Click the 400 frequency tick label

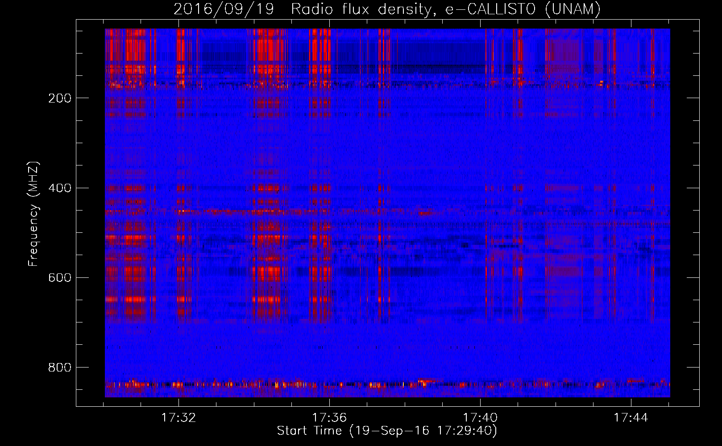[x=60, y=188]
